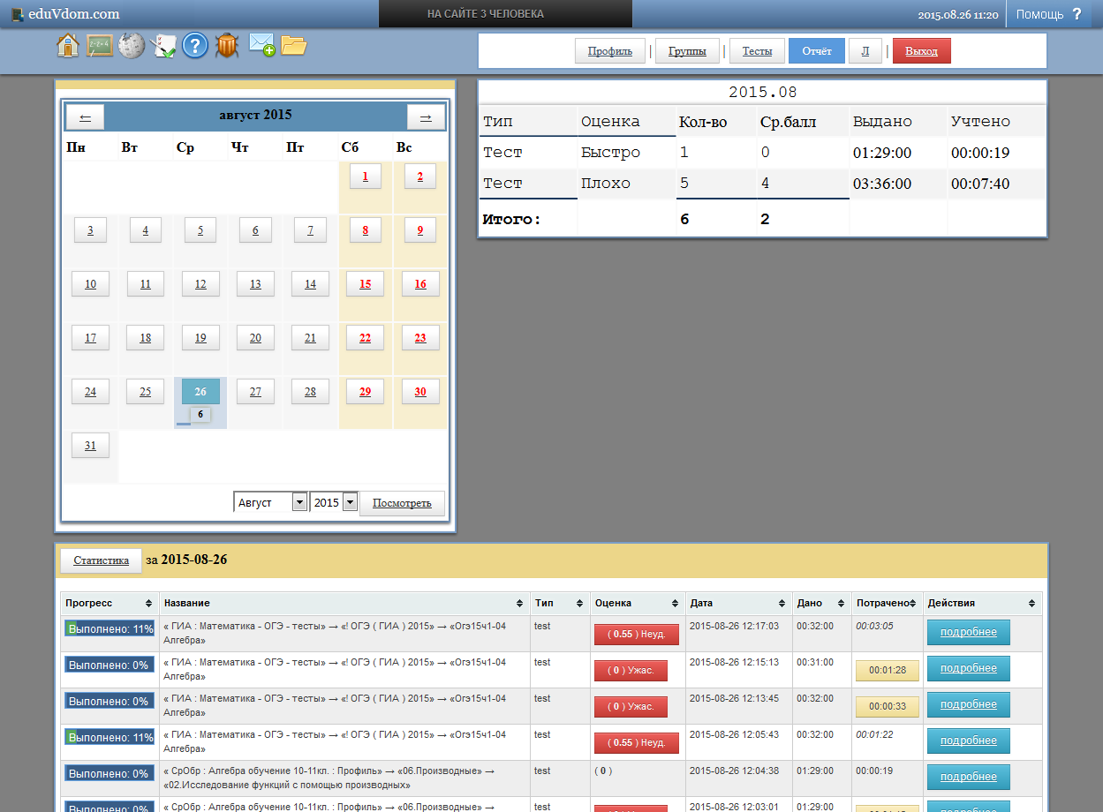This screenshot has height=812, width=1103.
Task: Select the Тесты menu item
Action: [757, 51]
